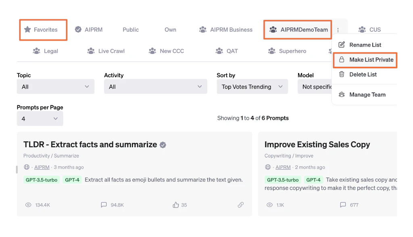The width and height of the screenshot is (413, 237).
Task: Click Copywriting / Improve category text
Action: (289, 156)
